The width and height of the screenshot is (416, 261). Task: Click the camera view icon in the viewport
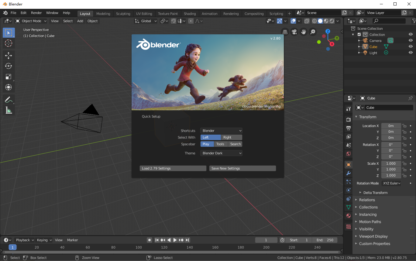coord(294,32)
